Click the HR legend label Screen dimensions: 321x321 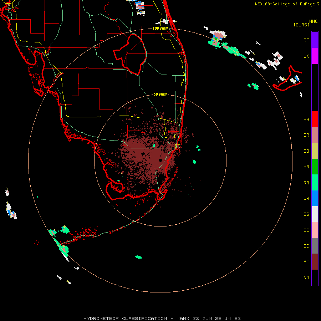pyautogui.click(x=306, y=167)
